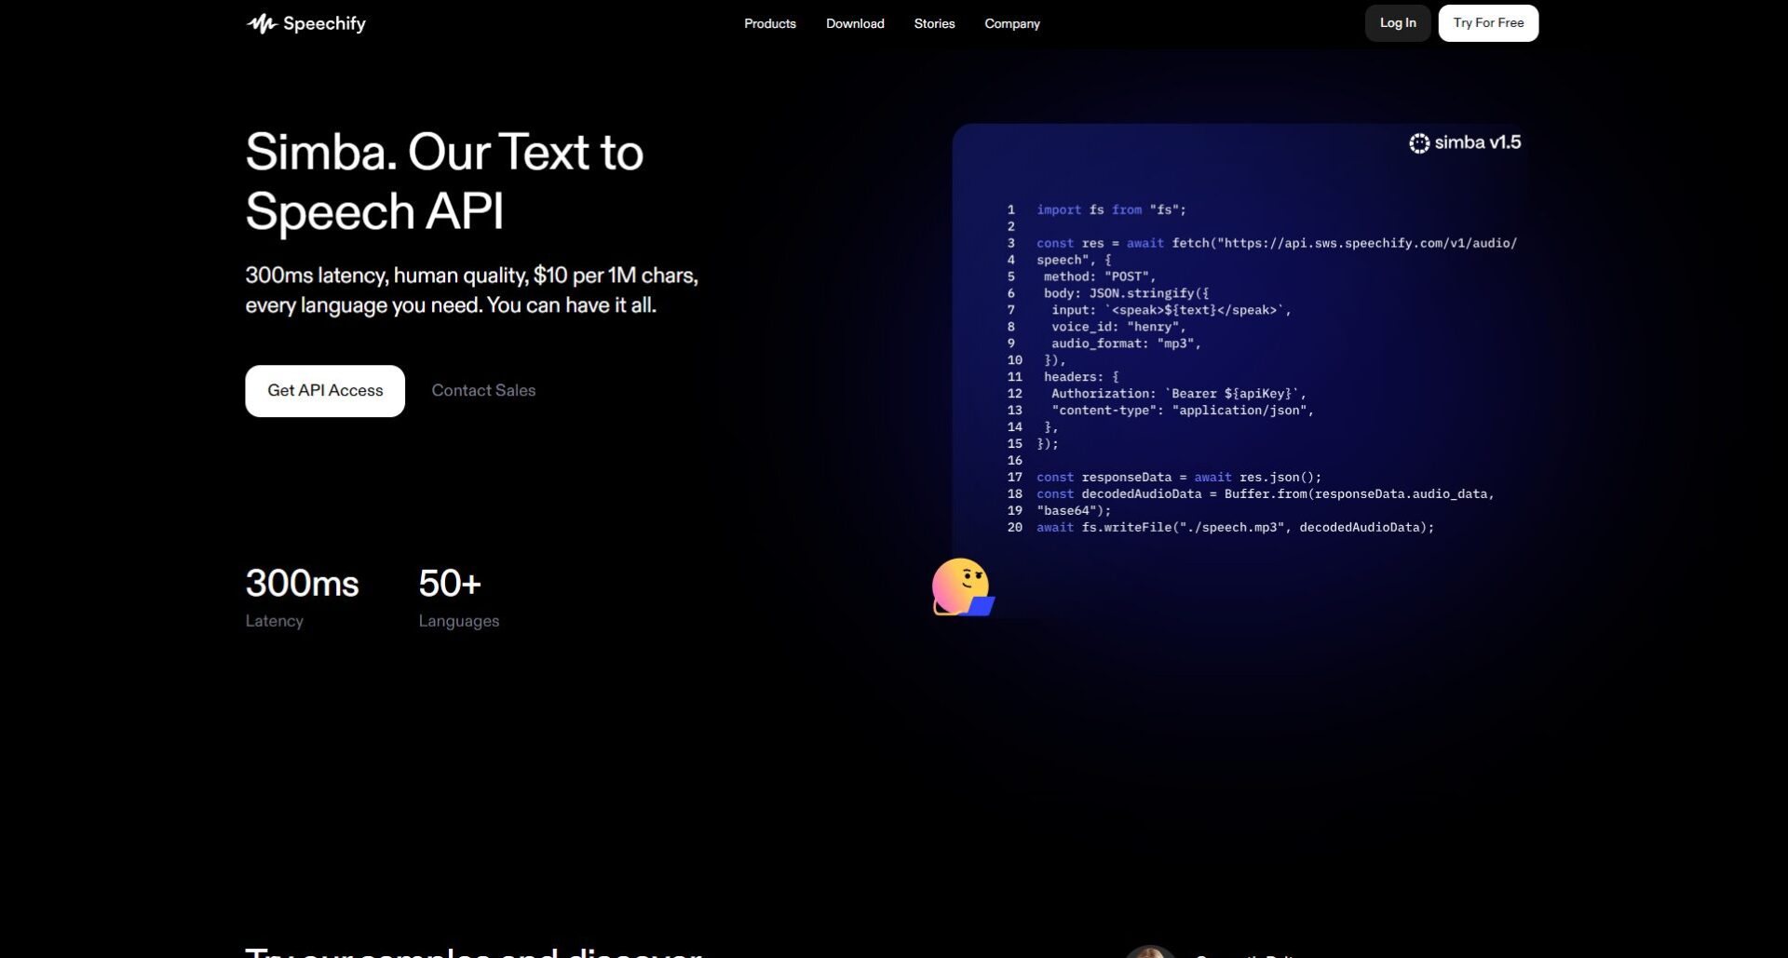
Task: Click the thinking emoji with laptop
Action: [x=962, y=587]
